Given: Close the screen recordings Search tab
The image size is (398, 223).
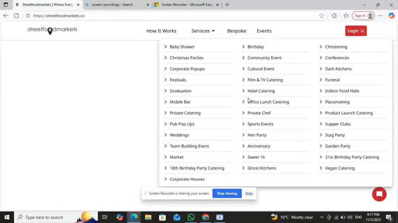Looking at the screenshot, I should [148, 4].
